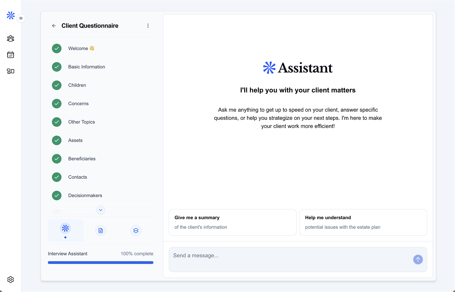
Task: Click the green checkmark beside Contacts
Action: 57,177
